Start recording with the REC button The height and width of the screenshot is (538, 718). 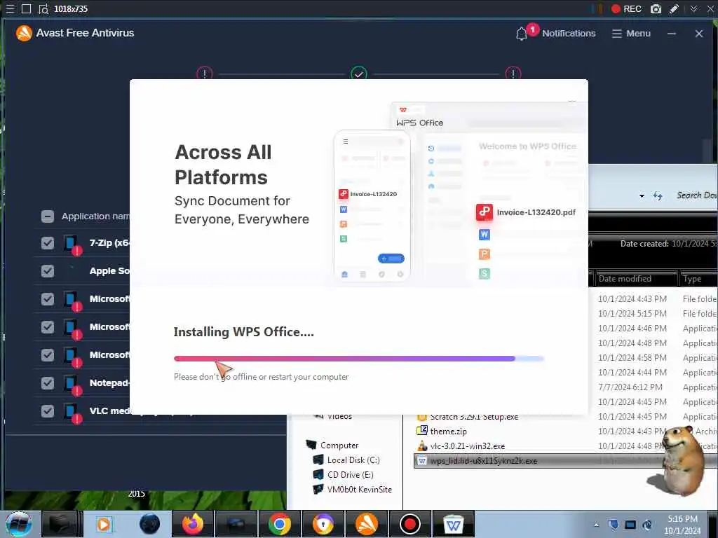626,8
